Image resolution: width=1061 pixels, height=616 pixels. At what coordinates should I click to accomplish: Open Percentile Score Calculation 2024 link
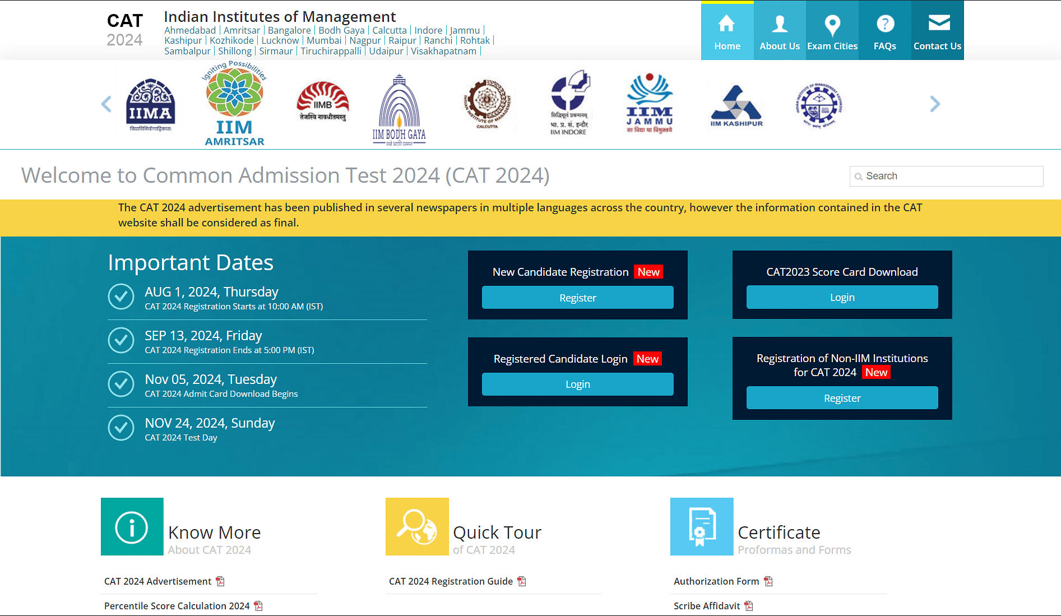(177, 606)
